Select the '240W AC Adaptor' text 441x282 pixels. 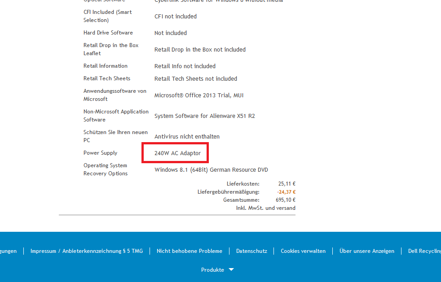click(x=177, y=153)
